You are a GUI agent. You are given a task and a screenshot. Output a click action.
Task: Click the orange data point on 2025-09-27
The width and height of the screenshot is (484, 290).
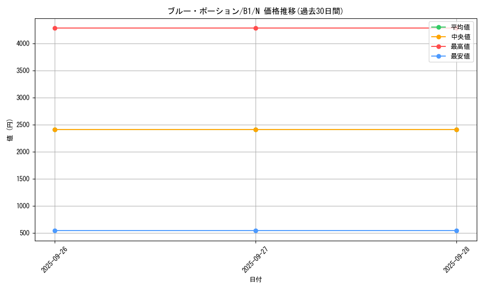(256, 130)
